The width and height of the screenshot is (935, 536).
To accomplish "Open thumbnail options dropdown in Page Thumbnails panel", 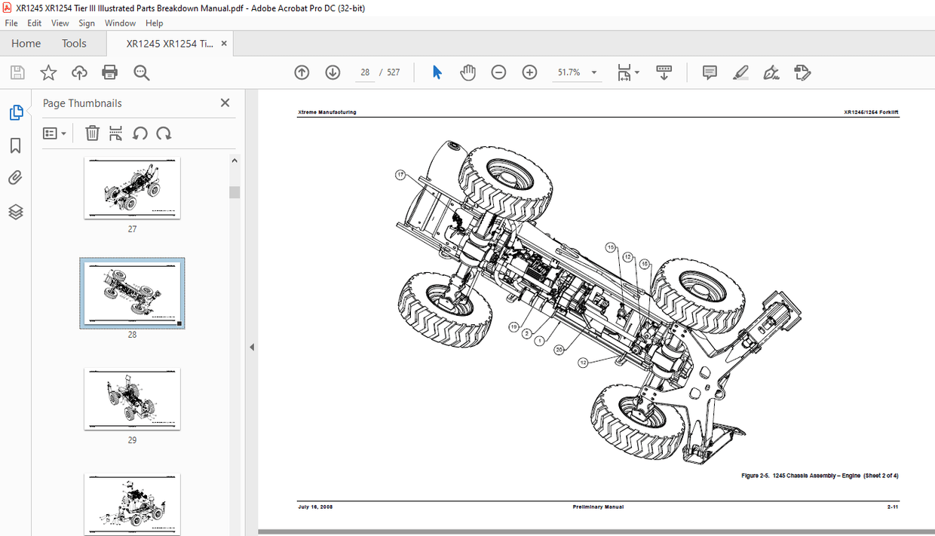I will tap(53, 133).
